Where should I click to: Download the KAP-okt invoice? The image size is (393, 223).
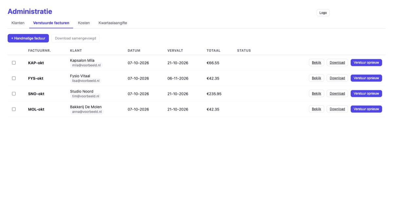337,62
